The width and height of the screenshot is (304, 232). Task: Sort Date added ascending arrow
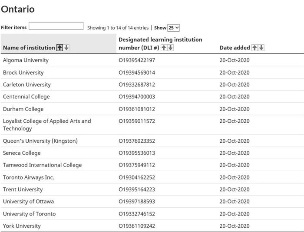(x=254, y=48)
